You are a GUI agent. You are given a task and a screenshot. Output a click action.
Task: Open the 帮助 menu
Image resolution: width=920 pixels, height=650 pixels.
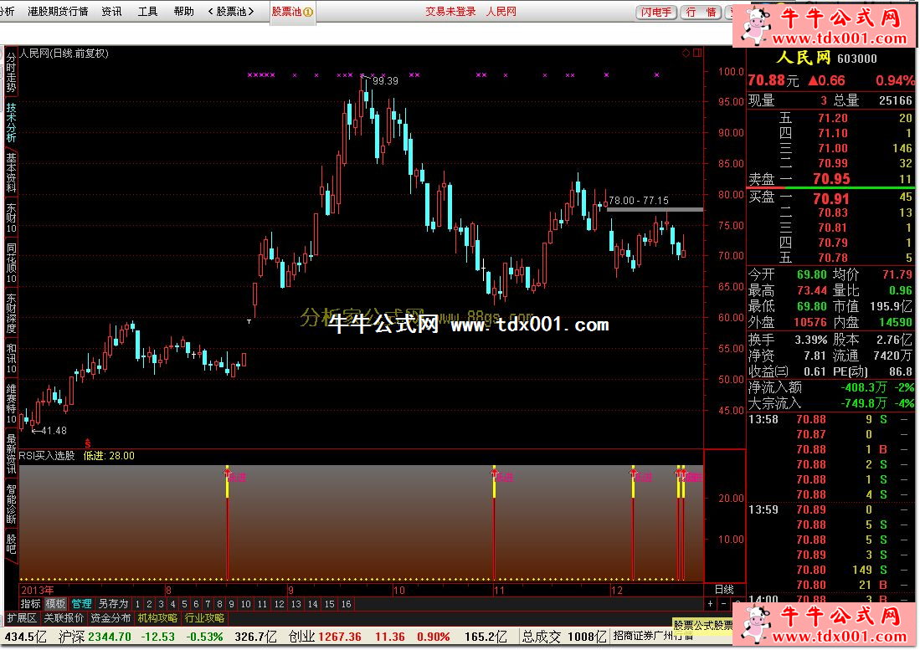tap(183, 11)
